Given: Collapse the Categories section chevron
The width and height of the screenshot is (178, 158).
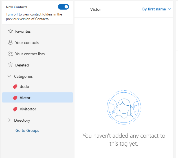Looking at the screenshot, I should [9, 76].
